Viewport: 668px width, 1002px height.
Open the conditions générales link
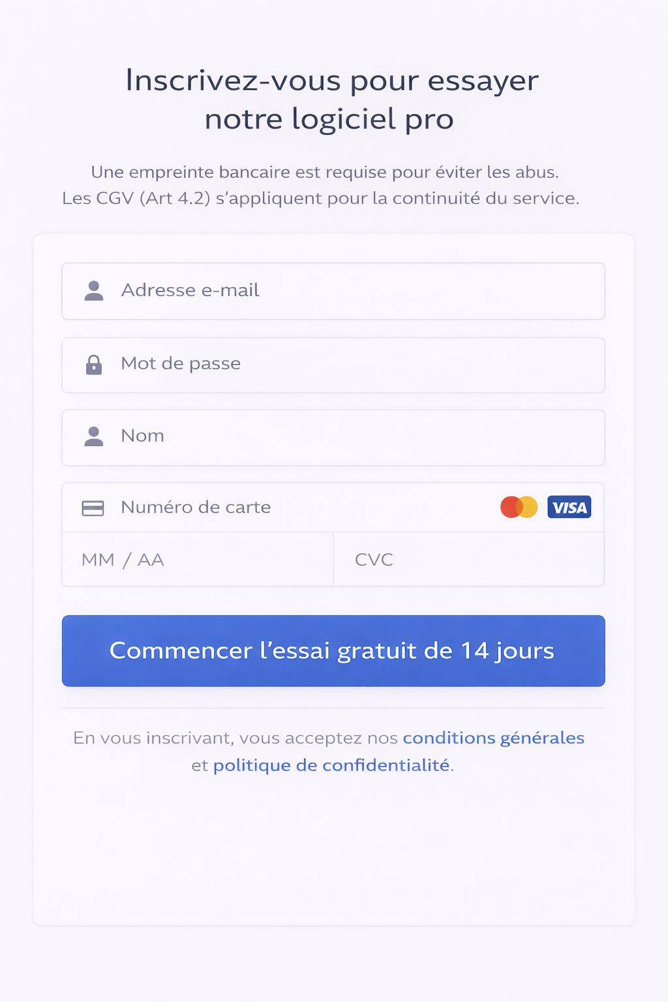click(x=493, y=738)
